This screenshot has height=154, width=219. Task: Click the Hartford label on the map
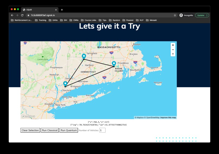tap(89, 65)
